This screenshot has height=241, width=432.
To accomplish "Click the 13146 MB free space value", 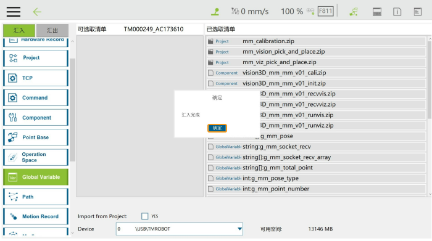I will (x=320, y=229).
